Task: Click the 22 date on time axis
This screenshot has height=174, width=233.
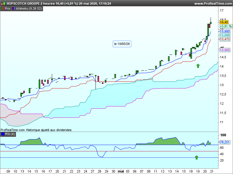Action: coord(71,171)
